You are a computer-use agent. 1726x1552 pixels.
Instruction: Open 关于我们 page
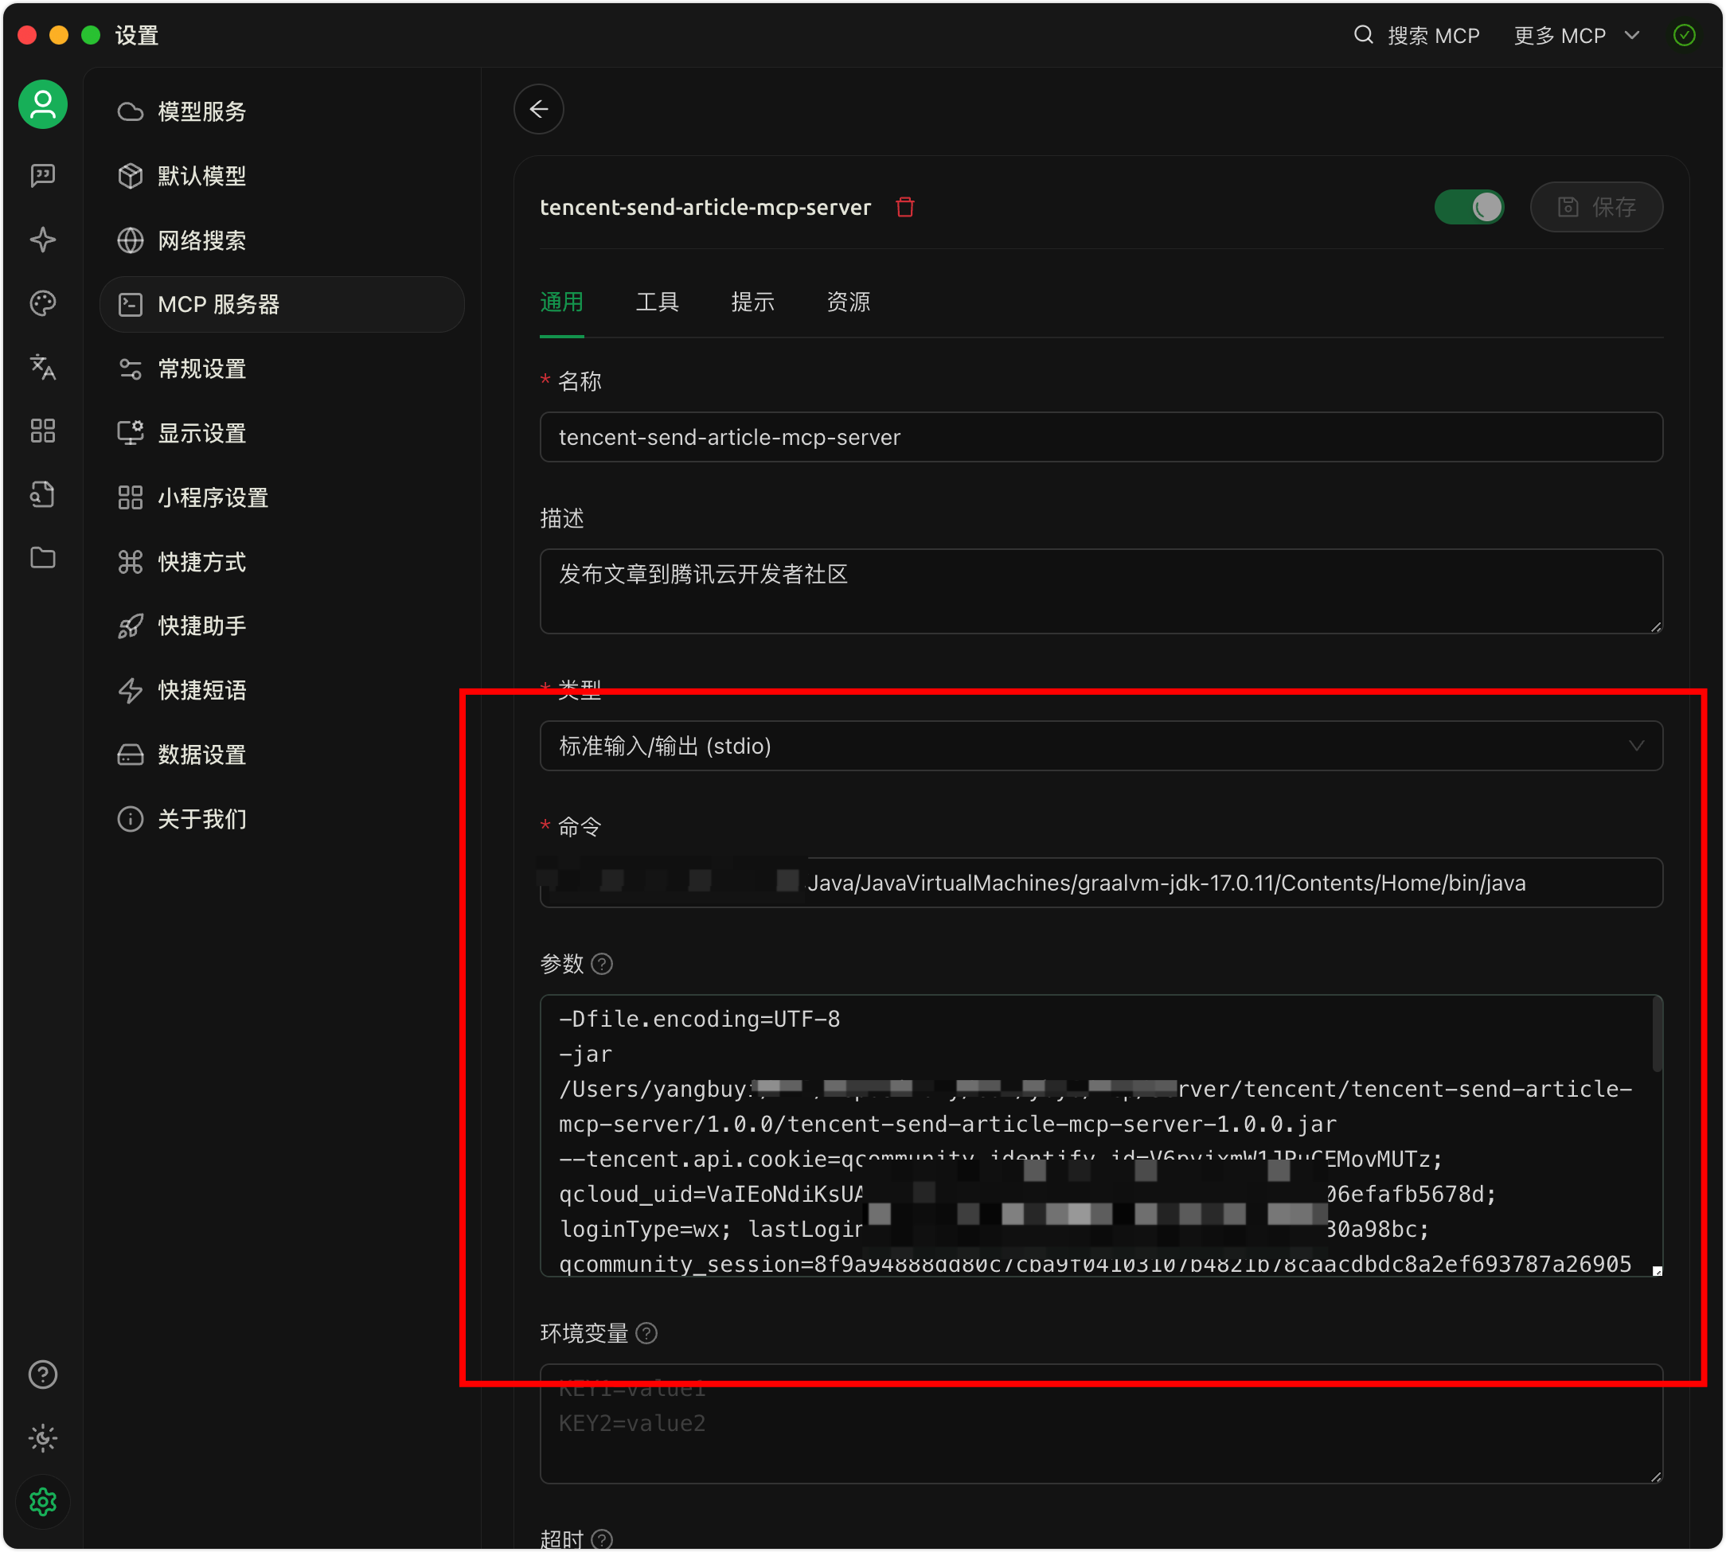tap(283, 820)
